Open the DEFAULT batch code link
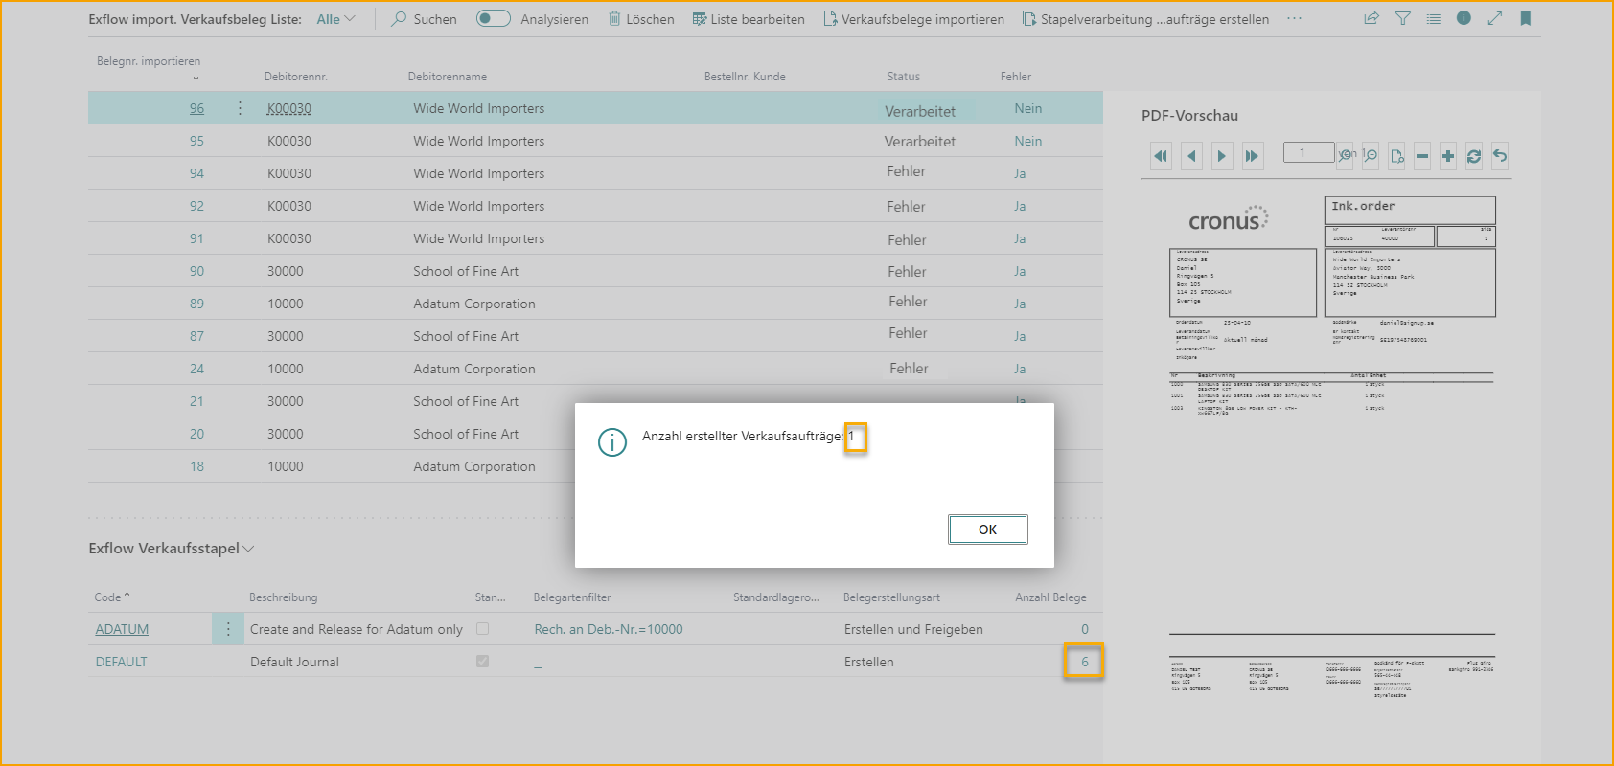 pyautogui.click(x=122, y=662)
